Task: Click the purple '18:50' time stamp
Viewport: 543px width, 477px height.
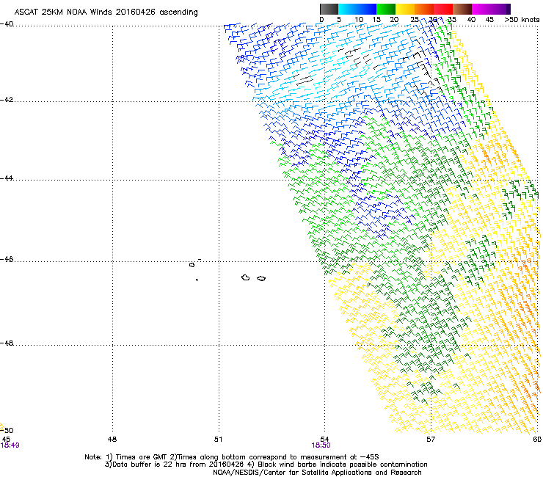Action: [321, 445]
